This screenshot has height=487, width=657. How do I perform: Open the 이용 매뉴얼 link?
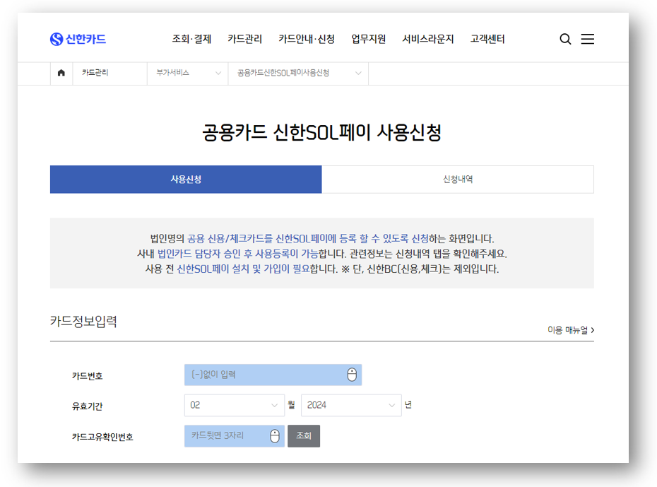[571, 330]
